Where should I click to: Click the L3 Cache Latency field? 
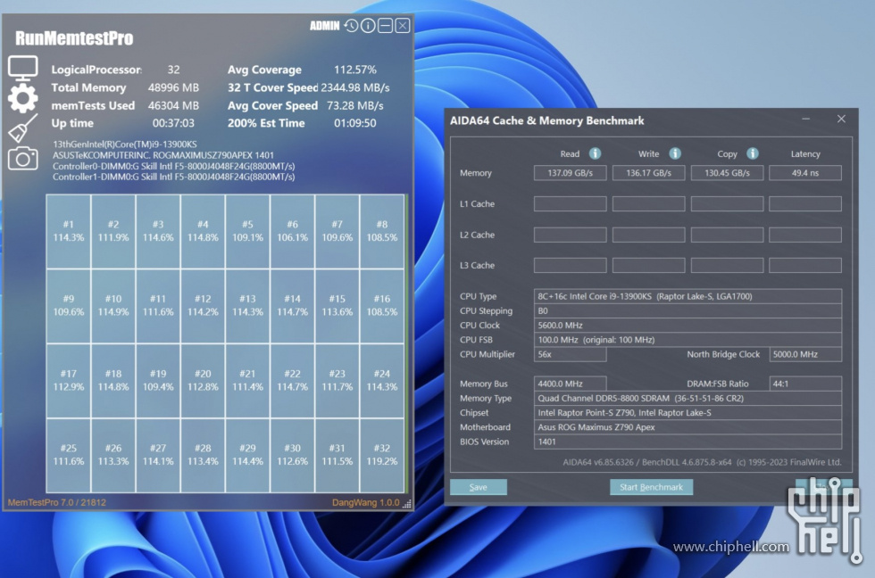pyautogui.click(x=805, y=265)
